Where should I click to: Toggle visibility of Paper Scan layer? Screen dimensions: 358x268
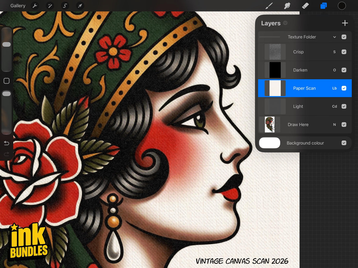click(x=344, y=88)
